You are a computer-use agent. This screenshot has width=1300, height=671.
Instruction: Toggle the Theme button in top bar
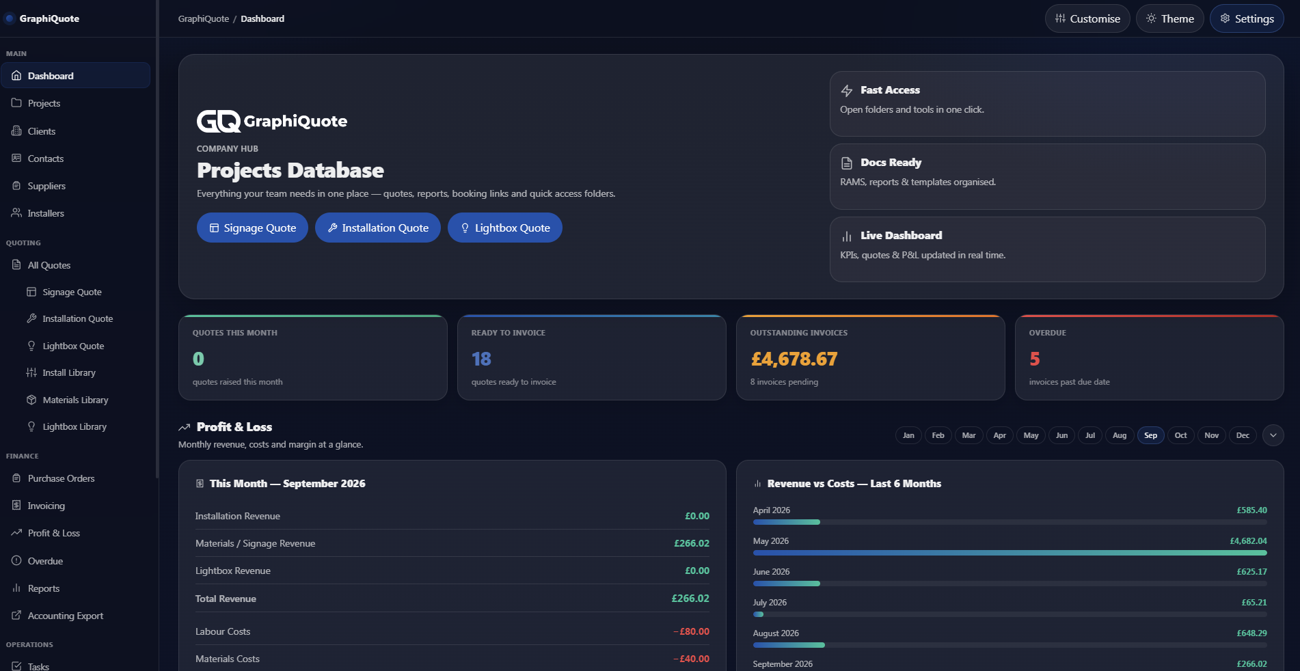(1170, 18)
